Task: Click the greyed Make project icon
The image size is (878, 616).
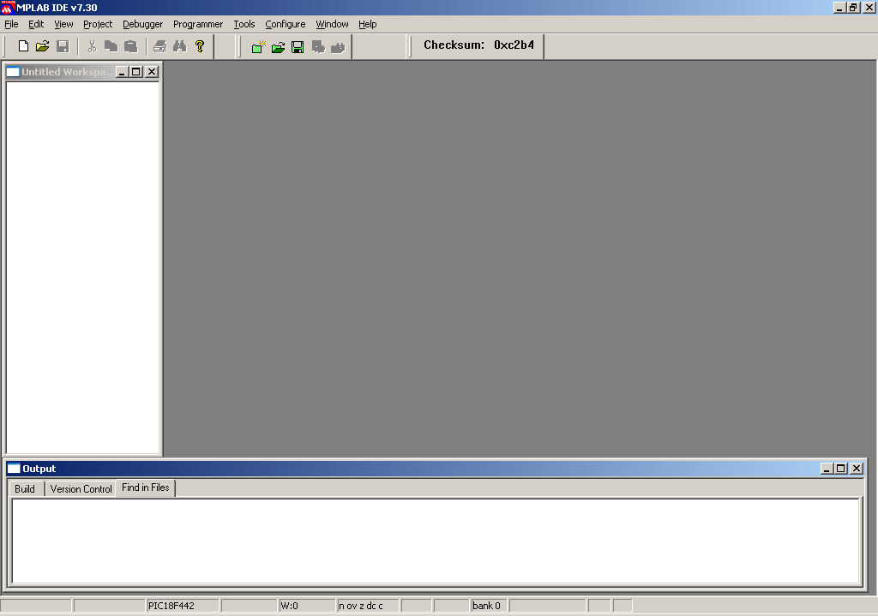Action: 338,47
